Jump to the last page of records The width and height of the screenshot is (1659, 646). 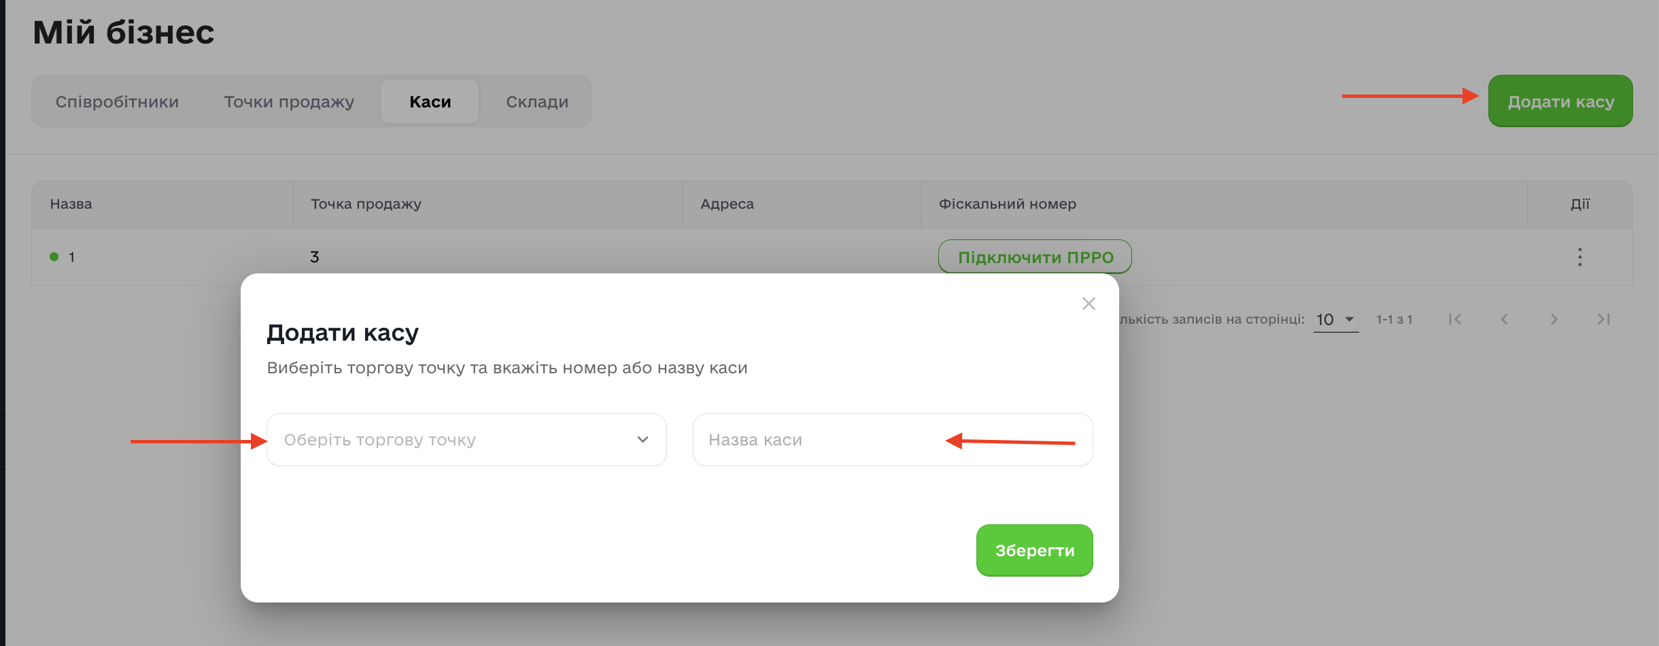[1603, 320]
